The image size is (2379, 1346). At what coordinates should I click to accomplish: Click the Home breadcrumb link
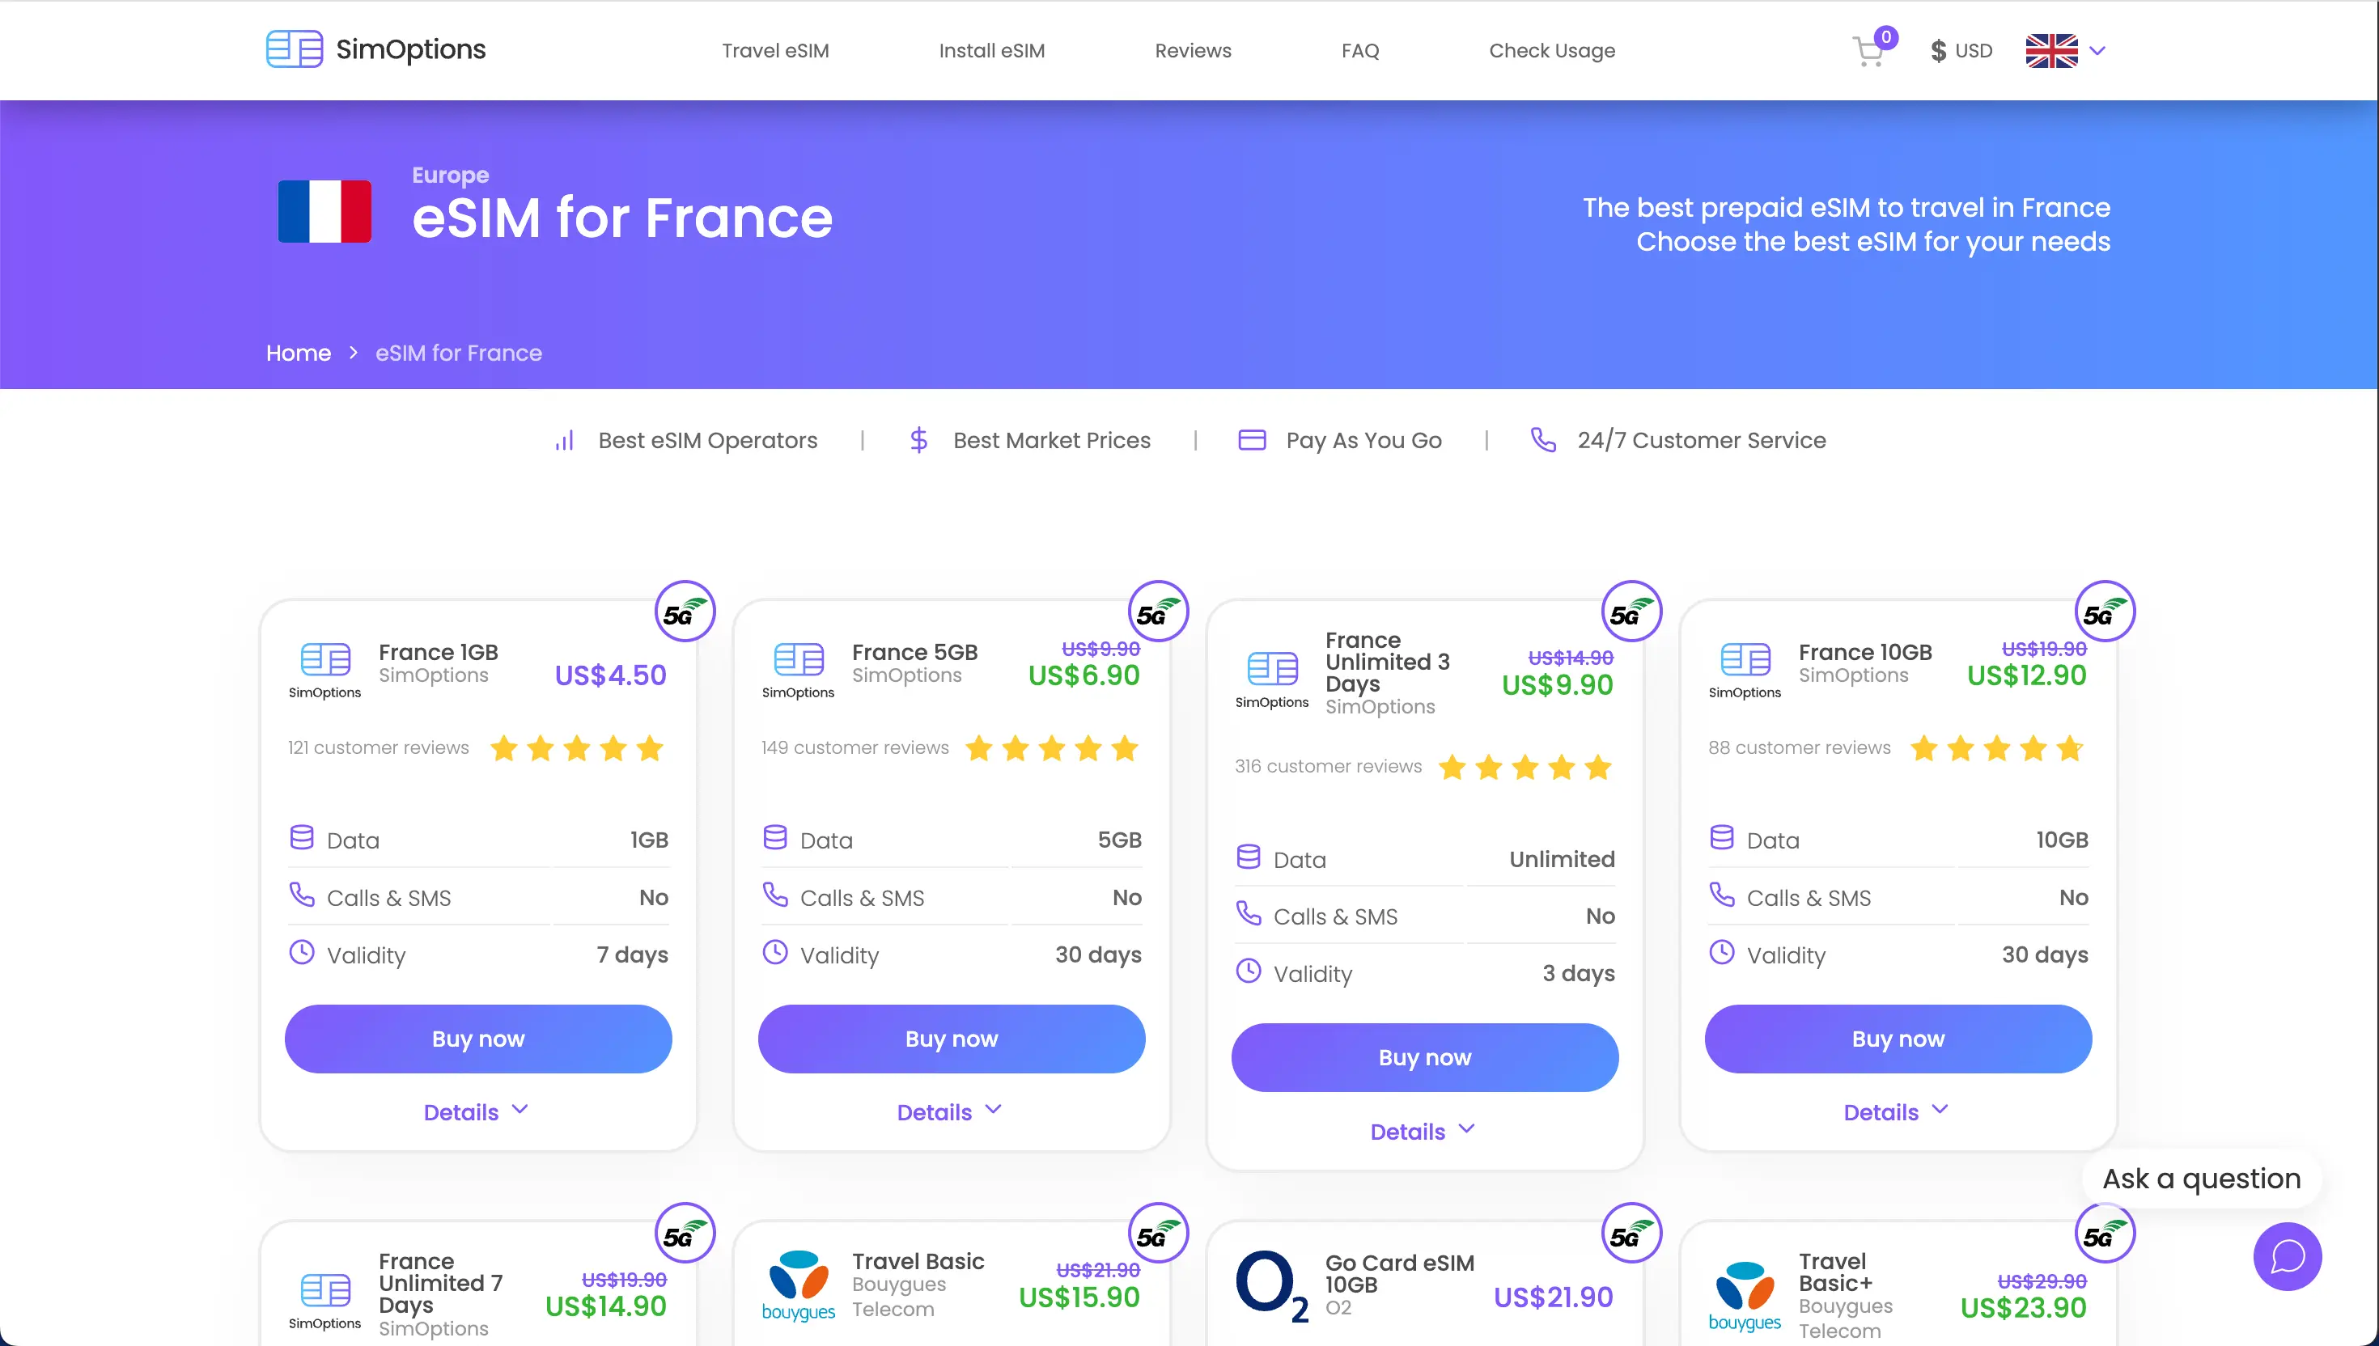click(x=298, y=353)
